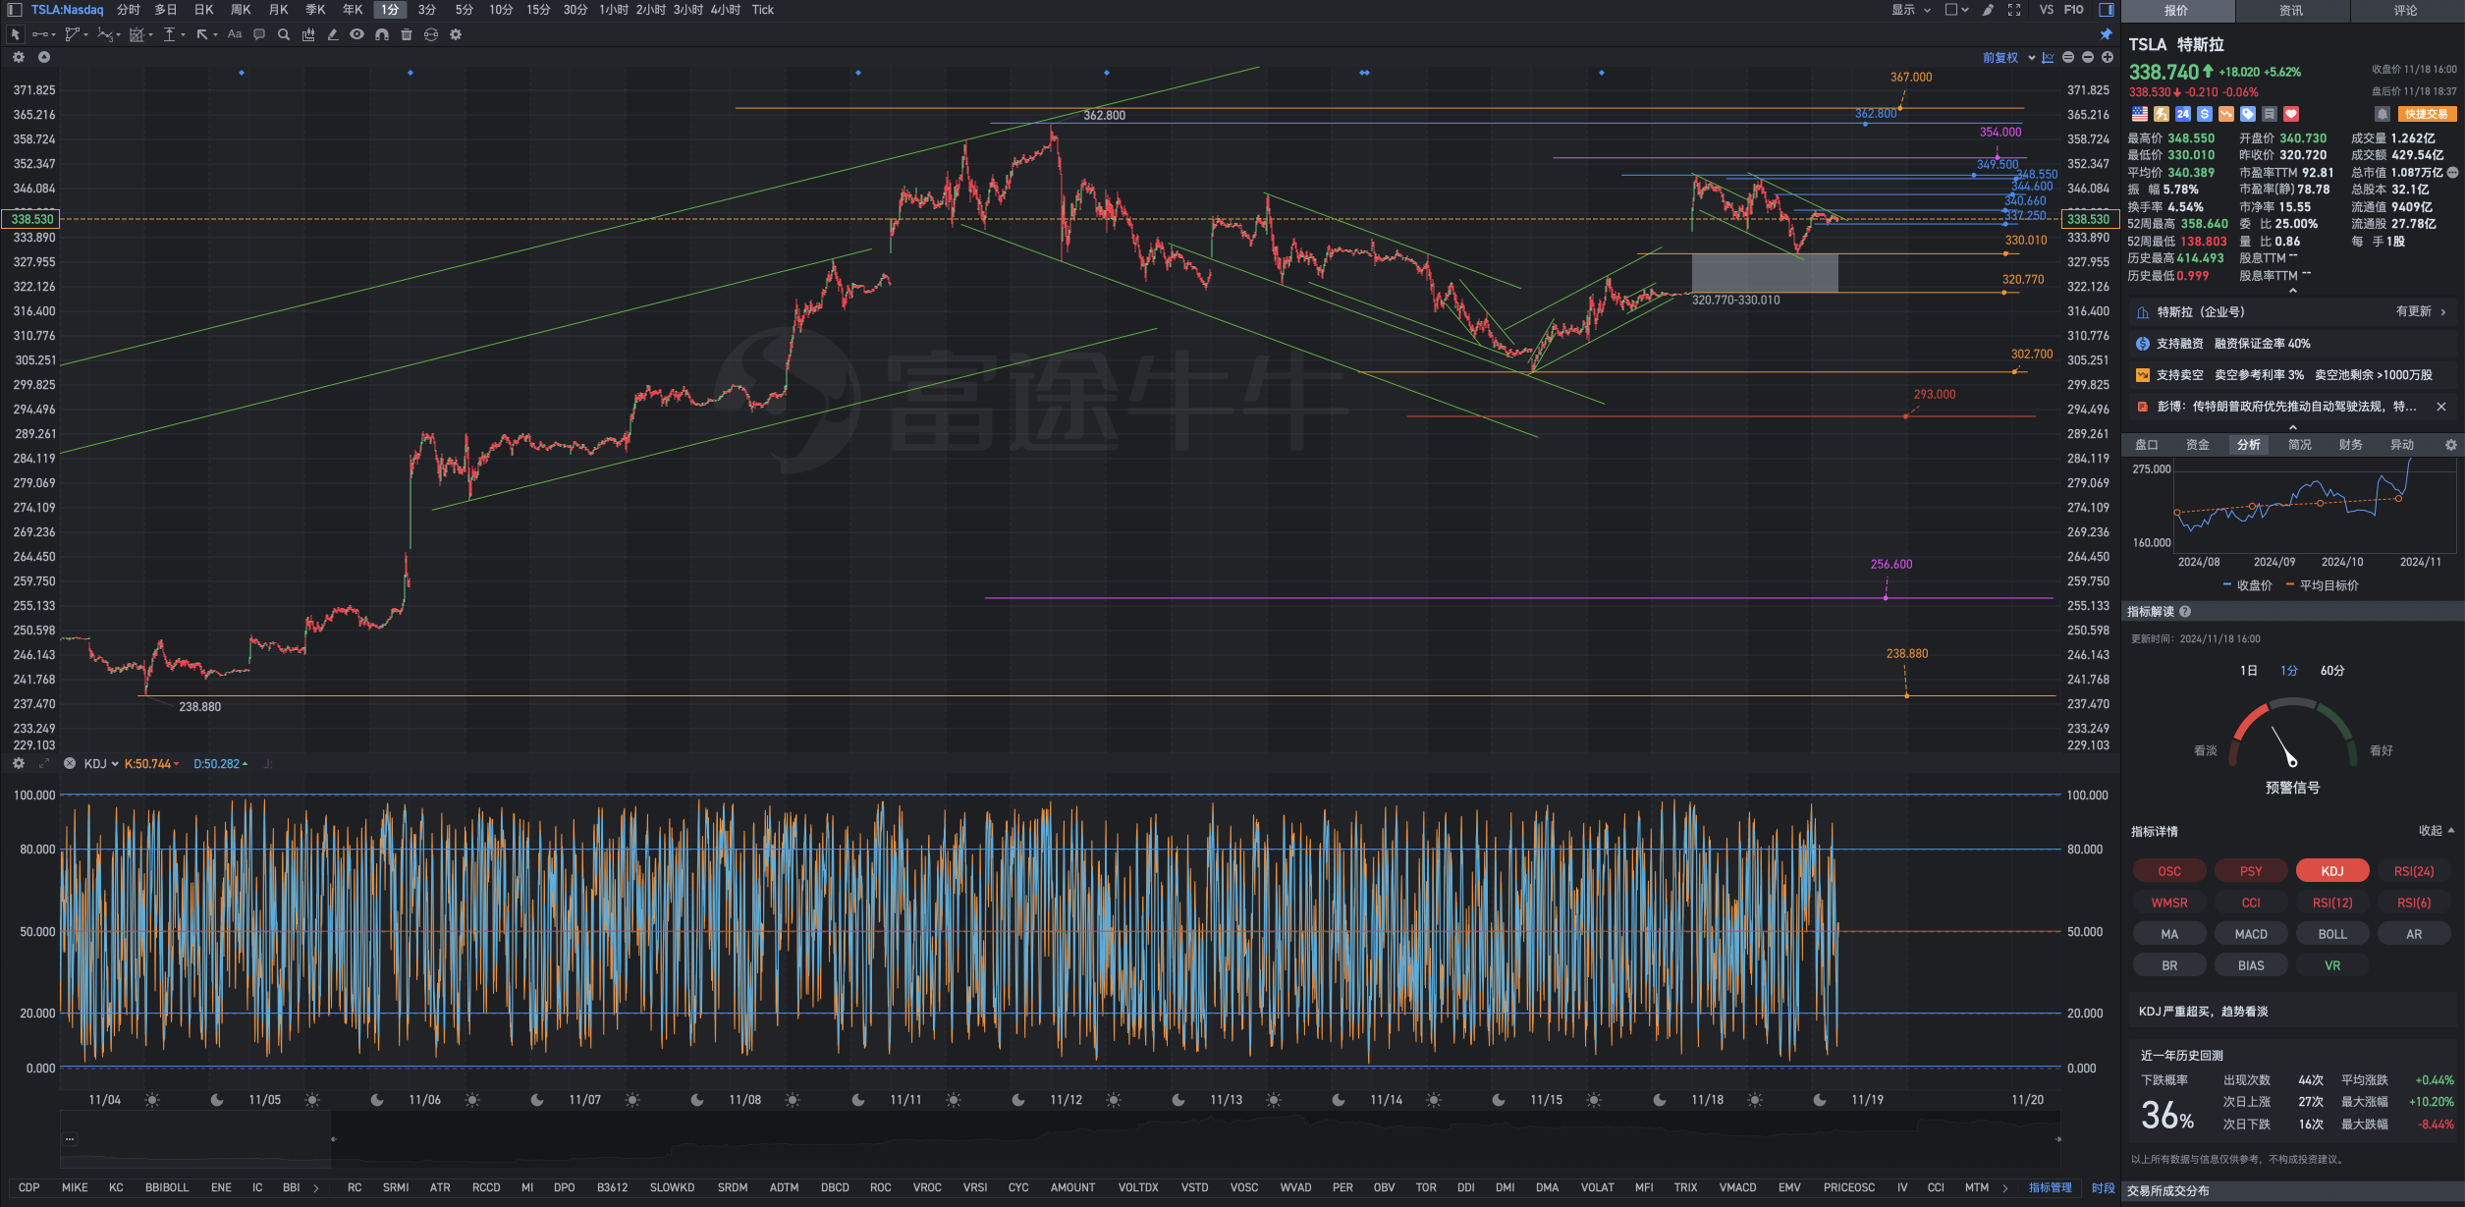The width and height of the screenshot is (2465, 1207).
Task: Open the 评论 comments tab
Action: coord(2406,11)
